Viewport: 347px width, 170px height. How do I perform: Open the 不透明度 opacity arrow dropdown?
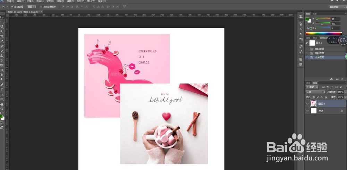click(346, 92)
